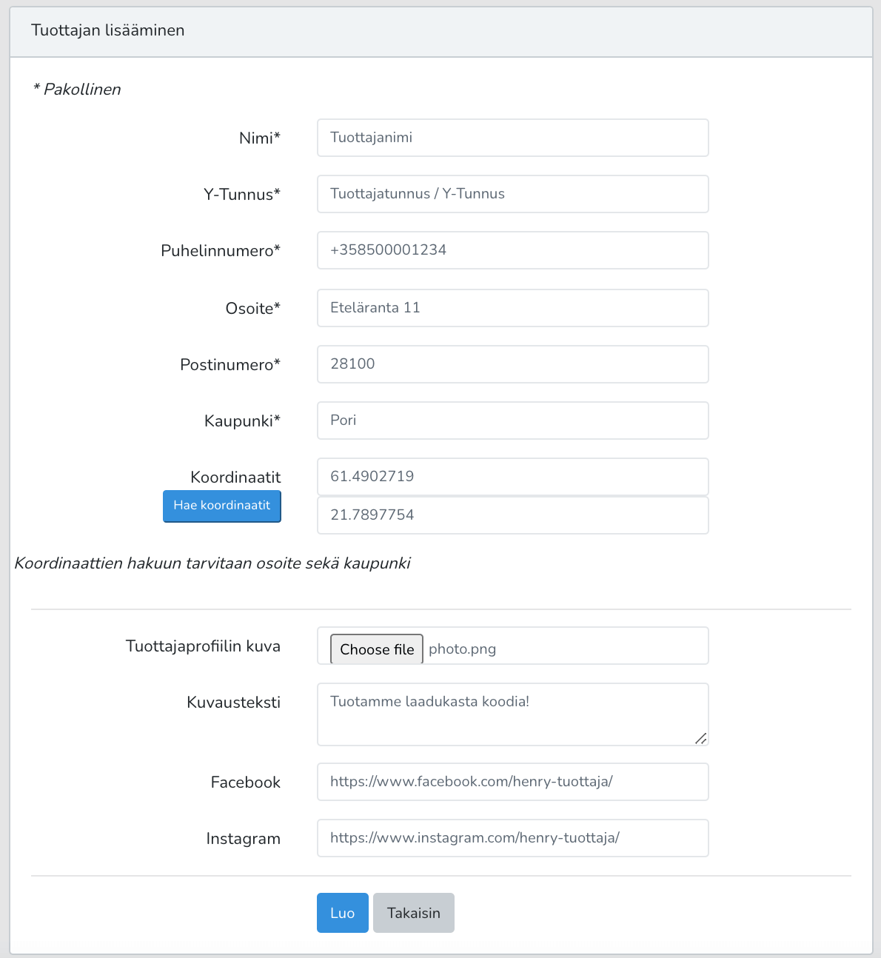The width and height of the screenshot is (881, 958).
Task: Click the Tuottajaprofiilin kuva label
Action: click(x=203, y=646)
